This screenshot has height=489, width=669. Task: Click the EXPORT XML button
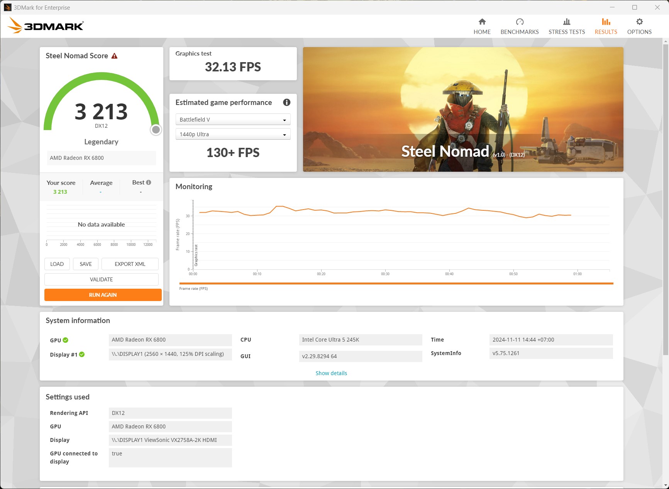click(130, 264)
